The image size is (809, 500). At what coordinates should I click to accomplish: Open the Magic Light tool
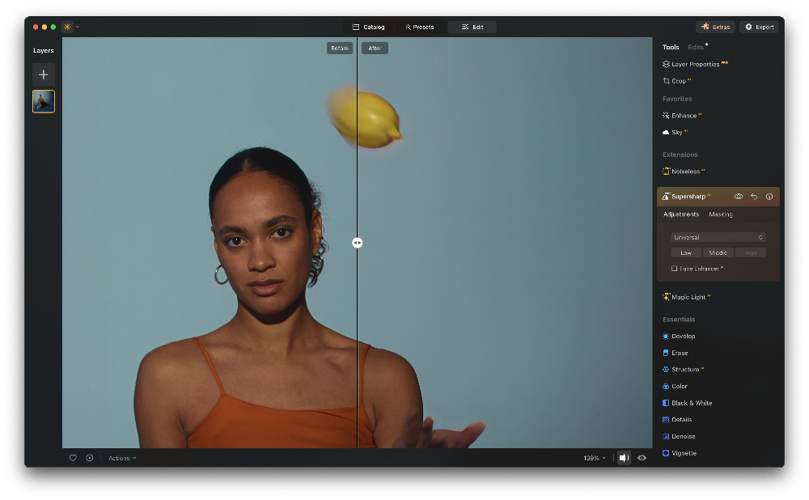click(689, 297)
